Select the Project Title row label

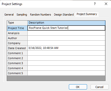17,28
